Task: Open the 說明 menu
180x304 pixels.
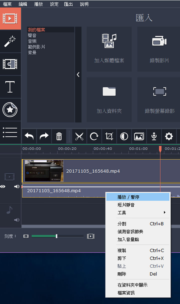Action: click(x=84, y=4)
